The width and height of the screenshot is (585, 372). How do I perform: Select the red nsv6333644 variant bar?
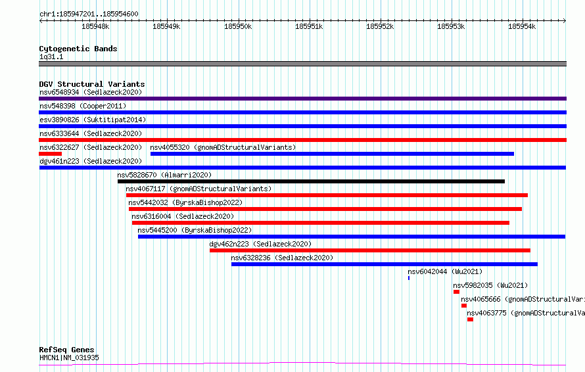click(302, 140)
